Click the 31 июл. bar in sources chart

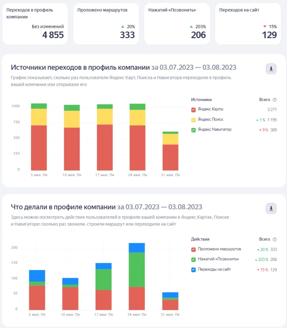coord(170,153)
